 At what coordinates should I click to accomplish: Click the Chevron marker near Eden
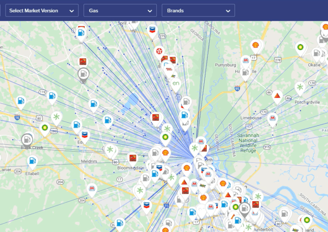pyautogui.click(x=84, y=136)
